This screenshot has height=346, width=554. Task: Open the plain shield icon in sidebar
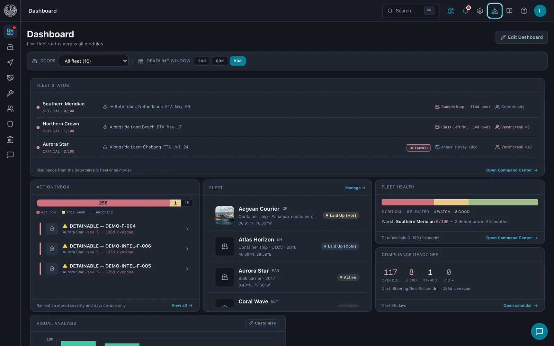10,124
